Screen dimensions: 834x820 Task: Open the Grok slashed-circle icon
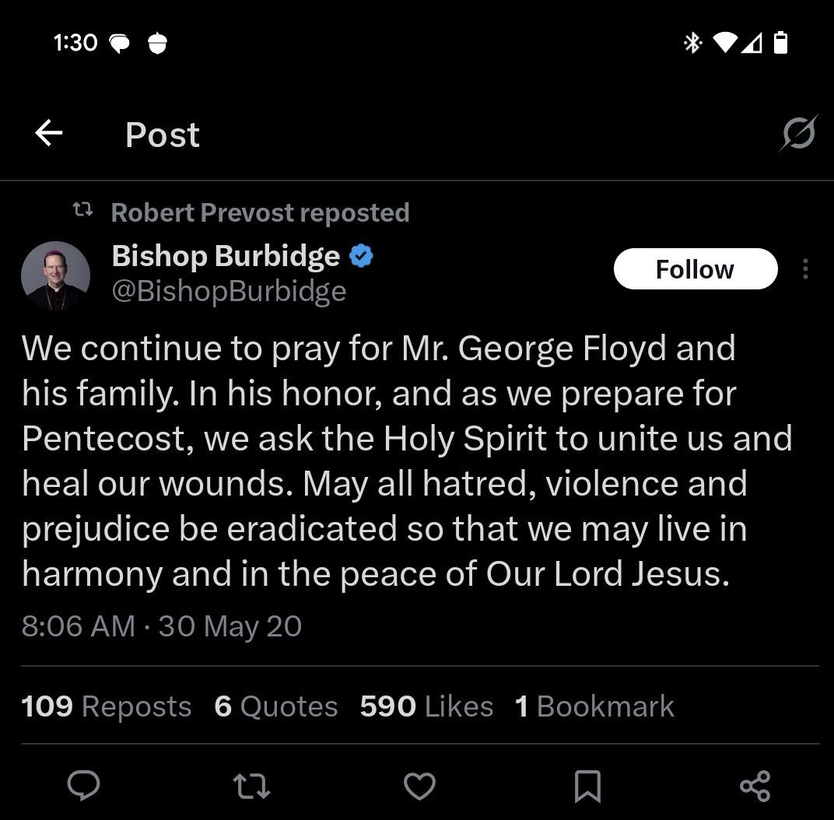coord(798,133)
